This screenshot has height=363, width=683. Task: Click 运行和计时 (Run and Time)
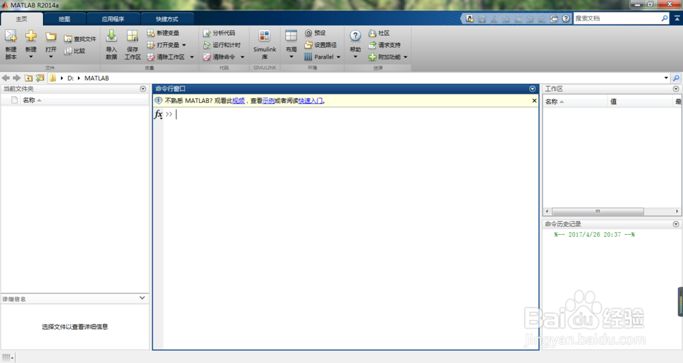[x=222, y=45]
